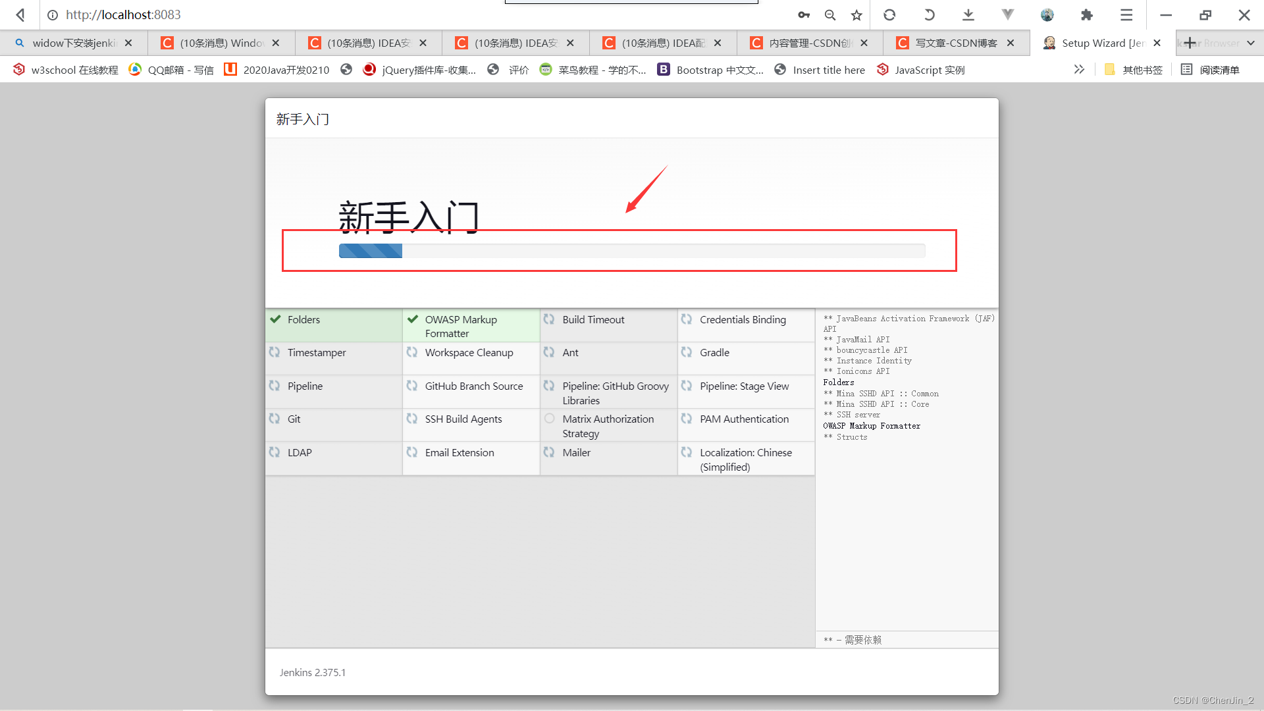Click the Gradle plugin pending icon
1264x711 pixels.
click(x=687, y=352)
